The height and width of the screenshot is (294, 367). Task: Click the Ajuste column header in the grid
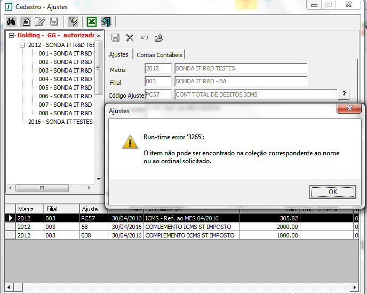pos(94,209)
